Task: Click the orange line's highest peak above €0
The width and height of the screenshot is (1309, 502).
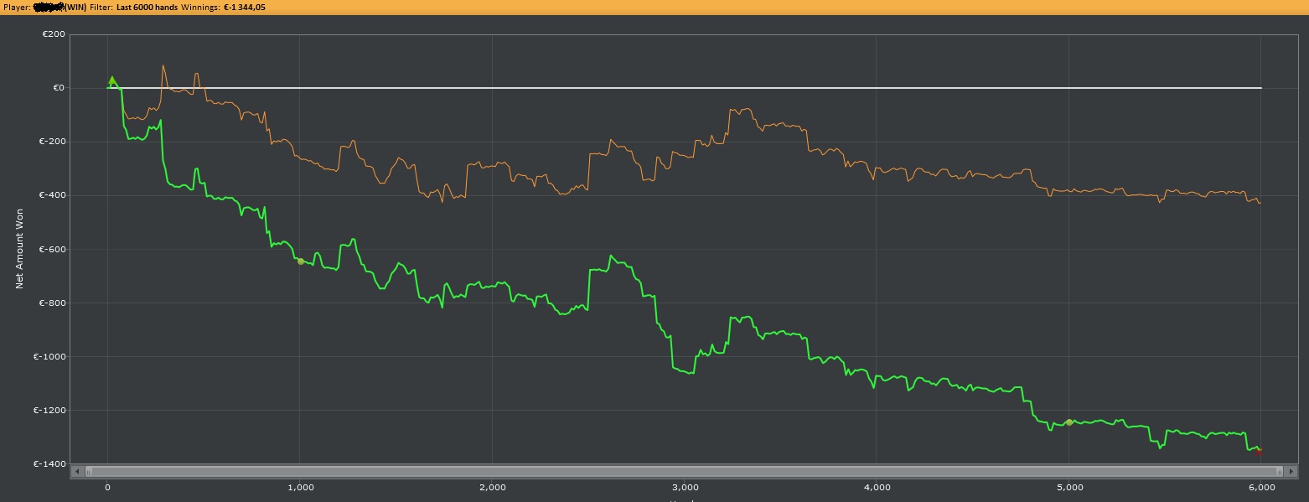Action: pyautogui.click(x=163, y=65)
